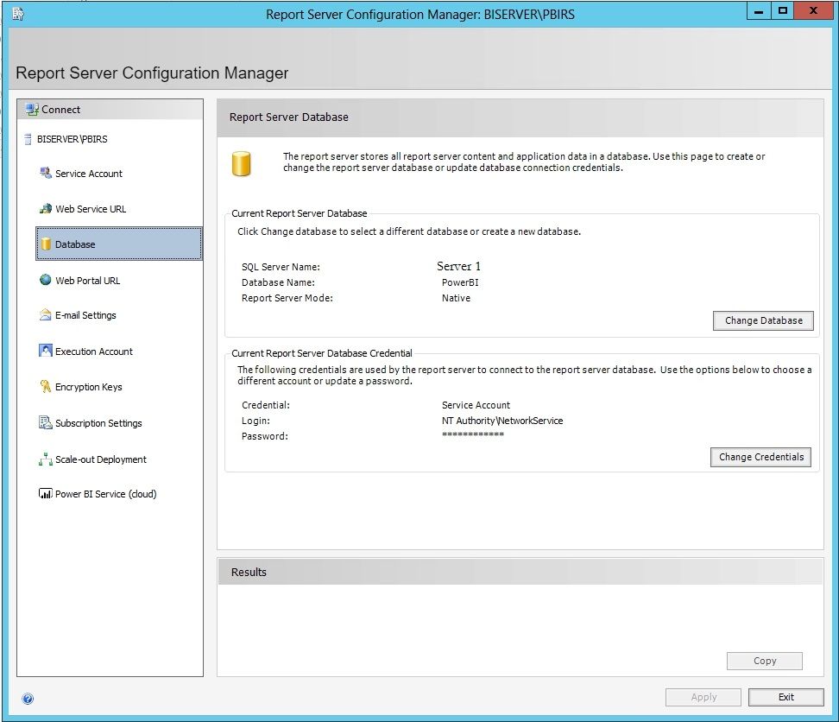Click the Connect server icon
This screenshot has width=839, height=722.
32,109
